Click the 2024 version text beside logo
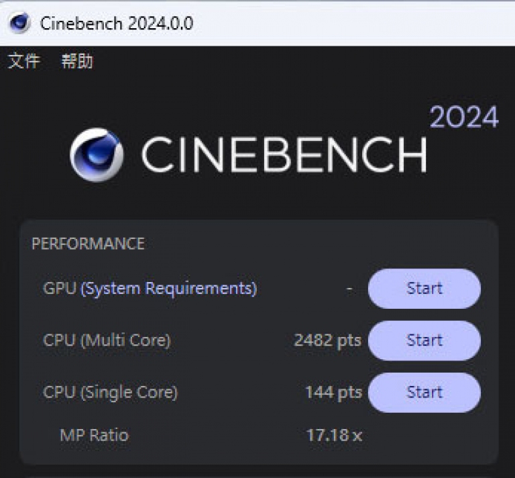The width and height of the screenshot is (515, 478). click(x=464, y=118)
